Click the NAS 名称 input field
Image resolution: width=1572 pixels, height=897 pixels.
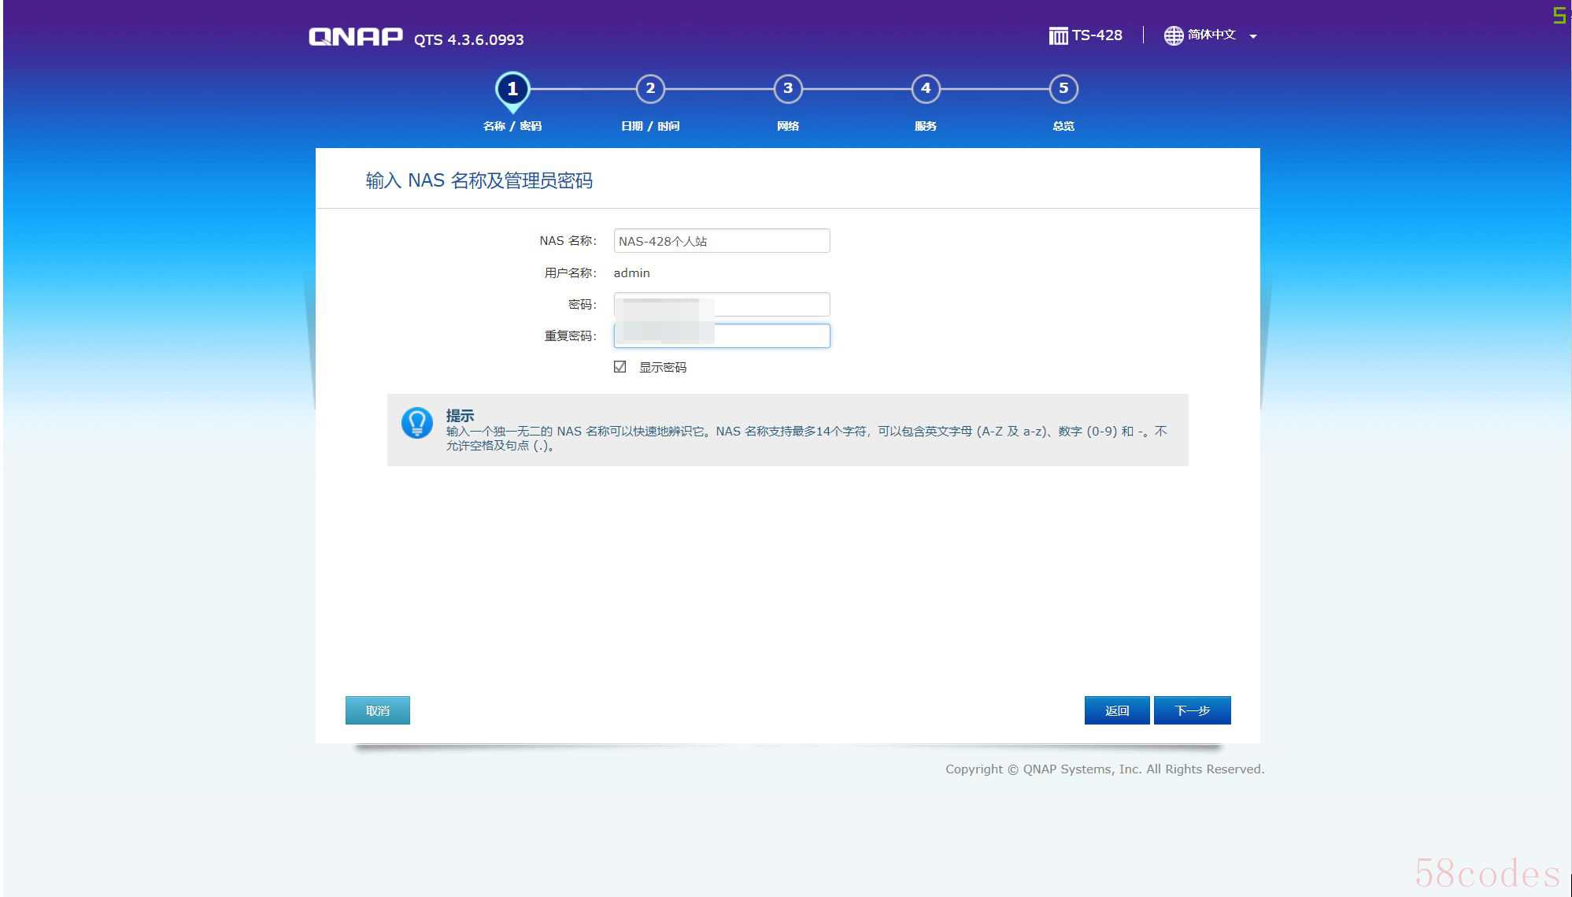[721, 241]
